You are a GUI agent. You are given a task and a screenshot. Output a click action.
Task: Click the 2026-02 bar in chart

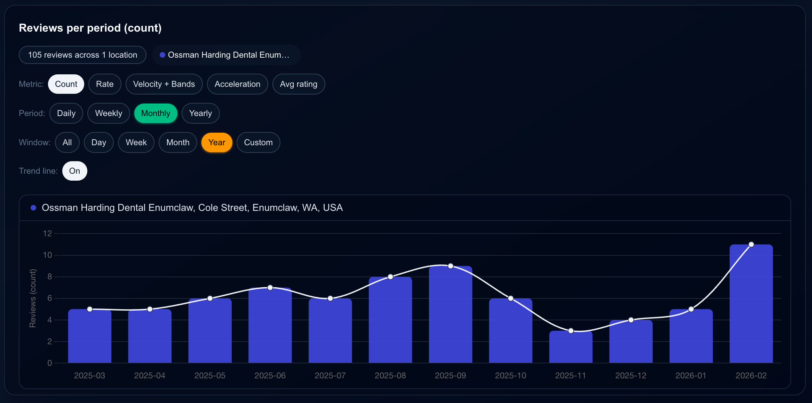(751, 306)
